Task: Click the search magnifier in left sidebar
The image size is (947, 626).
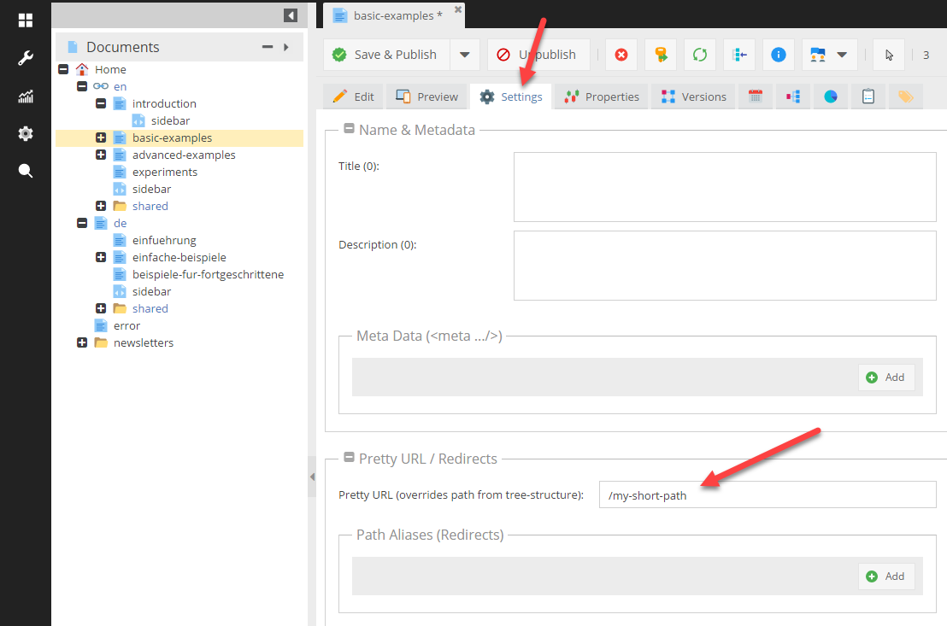Action: (26, 171)
